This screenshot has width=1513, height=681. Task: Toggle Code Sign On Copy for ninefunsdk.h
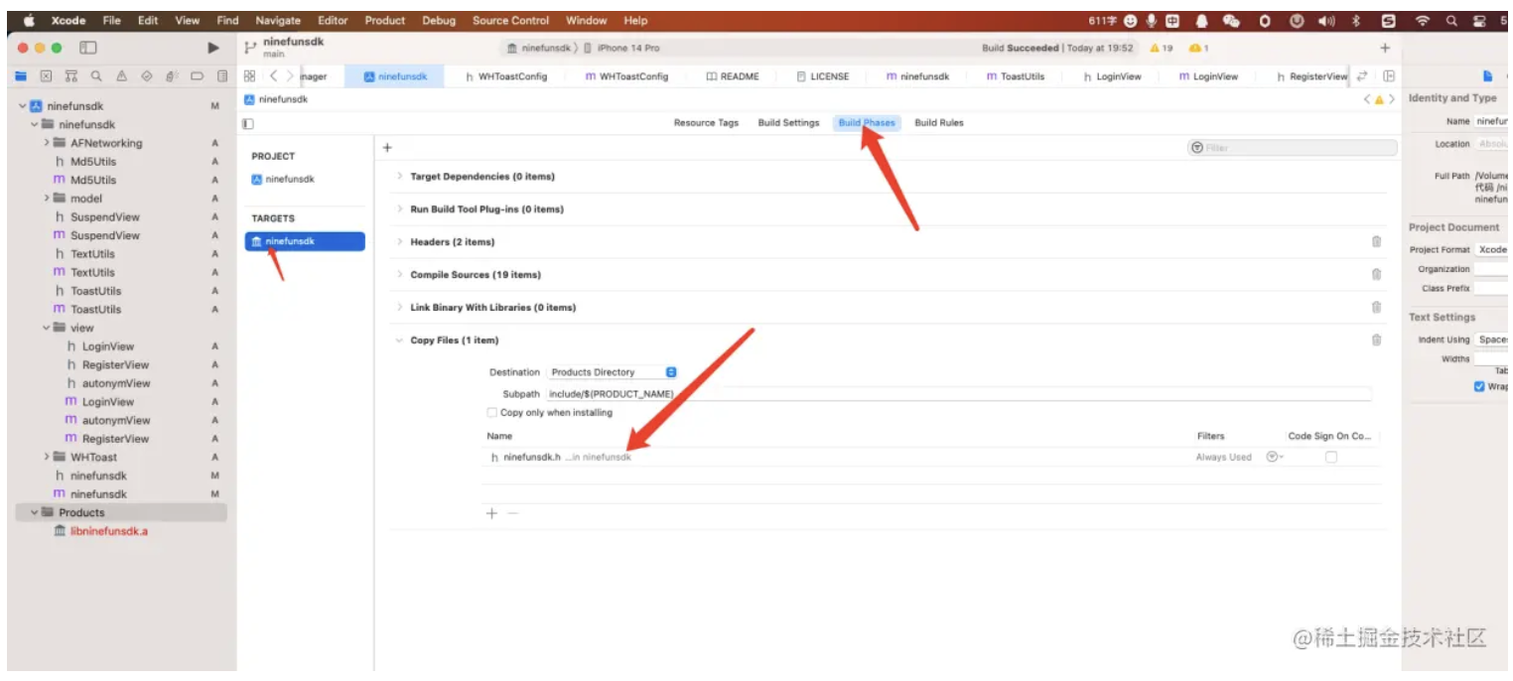[1330, 457]
